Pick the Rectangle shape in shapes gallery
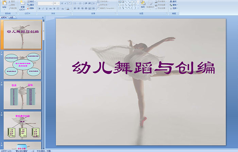The image size is (238, 152). pyautogui.click(x=132, y=2)
